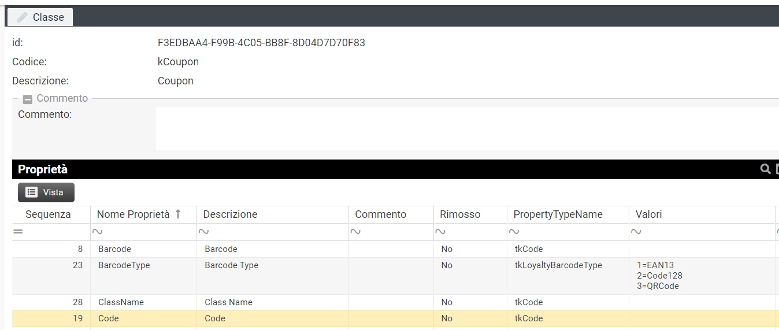Click the Nome Proprietà filter input
779x330 pixels.
click(147, 232)
